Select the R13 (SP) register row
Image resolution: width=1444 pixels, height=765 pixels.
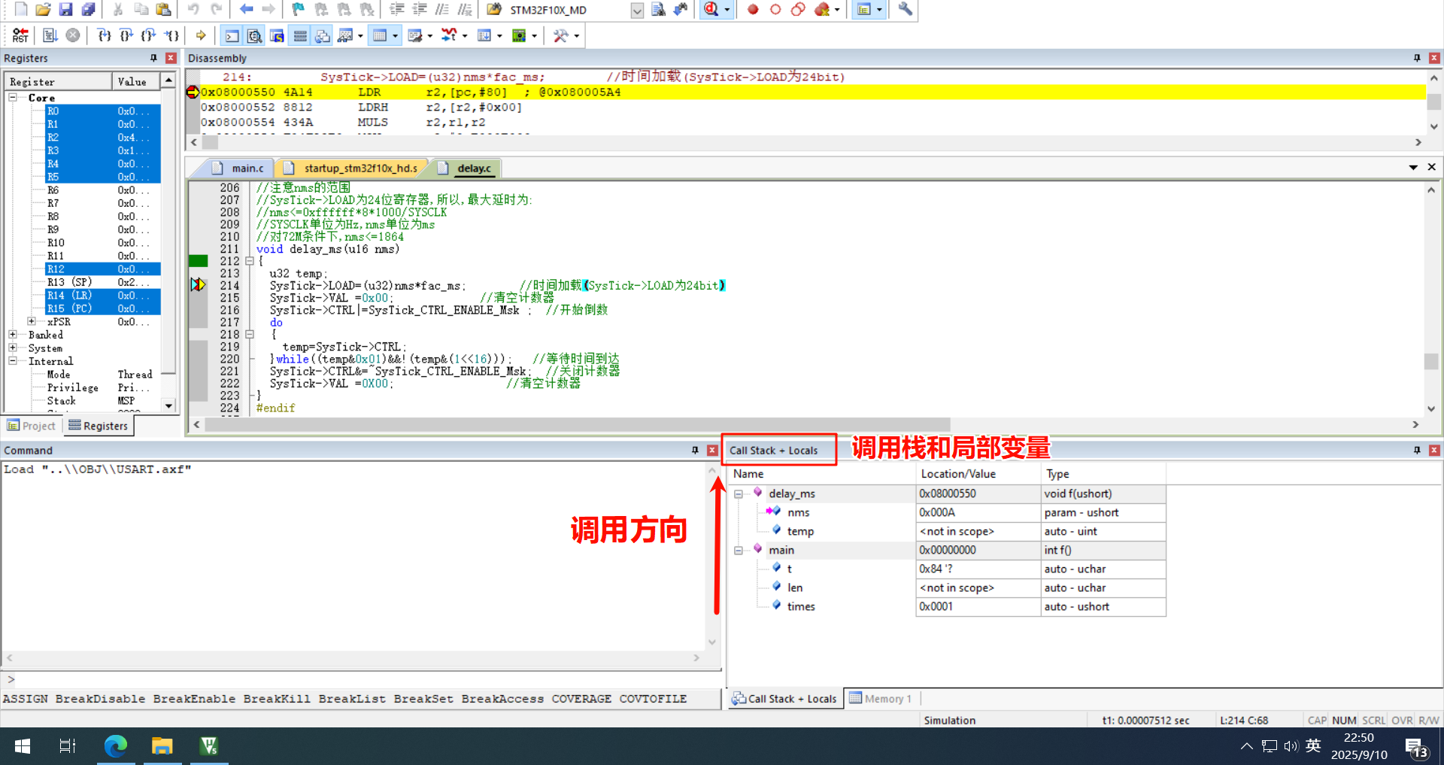tap(103, 282)
